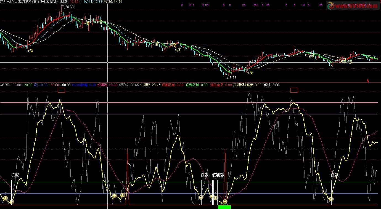Click the leftmost 潜 star marker
381x209 pixels.
tap(30, 50)
